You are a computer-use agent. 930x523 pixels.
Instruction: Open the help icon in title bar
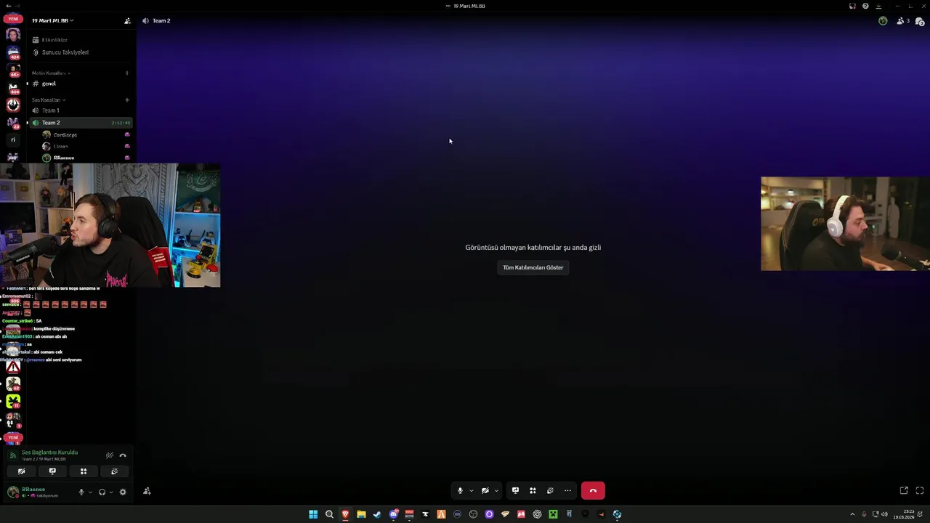pyautogui.click(x=865, y=6)
